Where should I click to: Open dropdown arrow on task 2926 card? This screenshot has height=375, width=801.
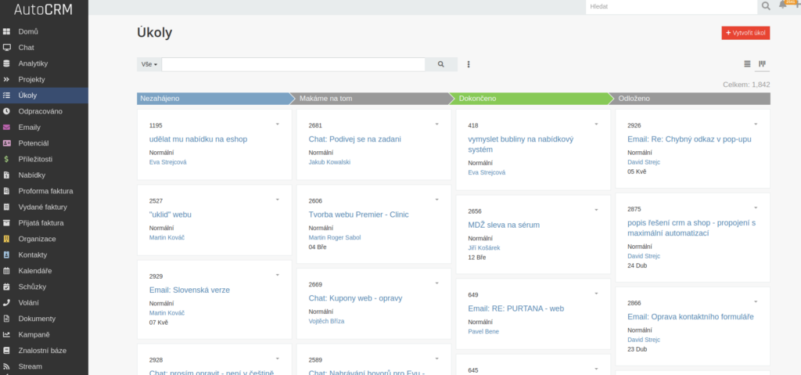point(756,124)
